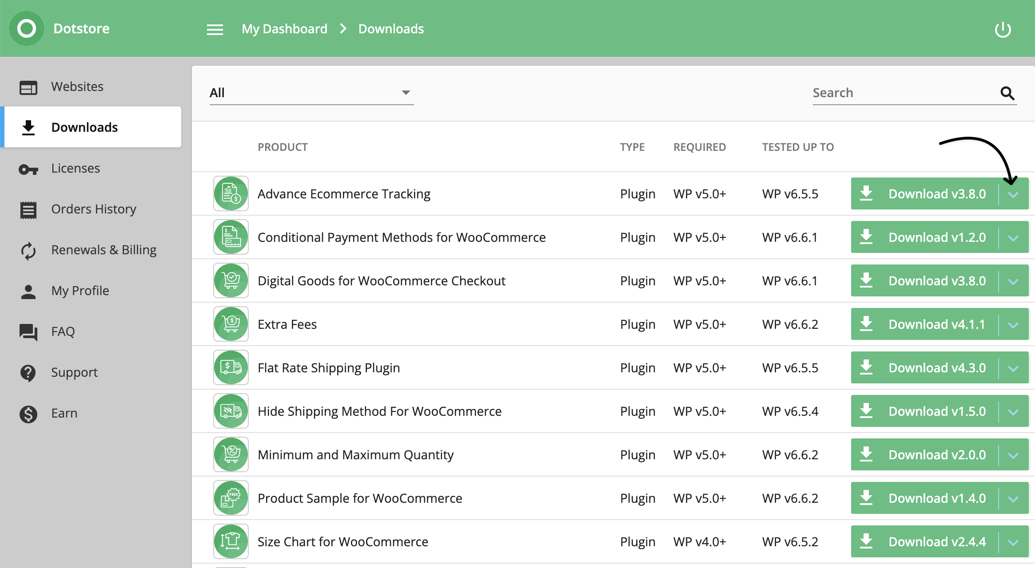Click the Extra Fees product icon
This screenshot has width=1035, height=568.
[231, 324]
